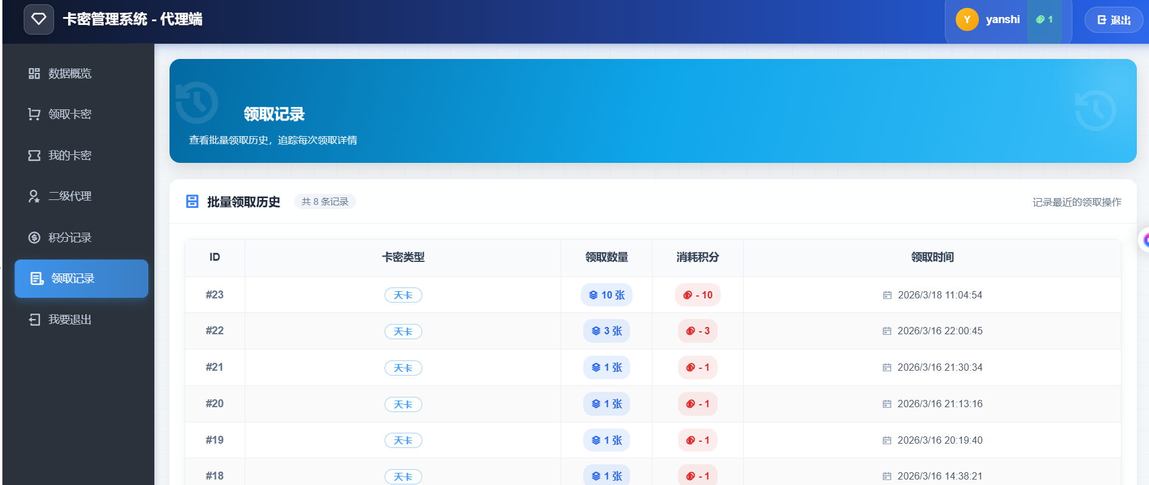Viewport: 1149px width, 485px height.
Task: Click the 天卡 tag in row #21
Action: click(x=403, y=368)
